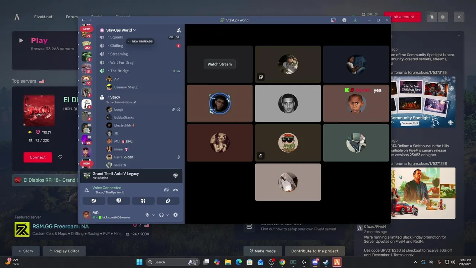Click Contribute to the project
The width and height of the screenshot is (476, 268).
[x=315, y=251]
